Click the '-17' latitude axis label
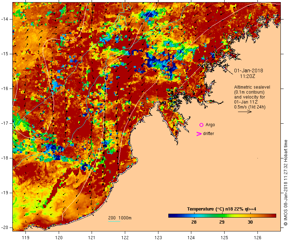The height and width of the screenshot is (241, 290). click(5, 123)
